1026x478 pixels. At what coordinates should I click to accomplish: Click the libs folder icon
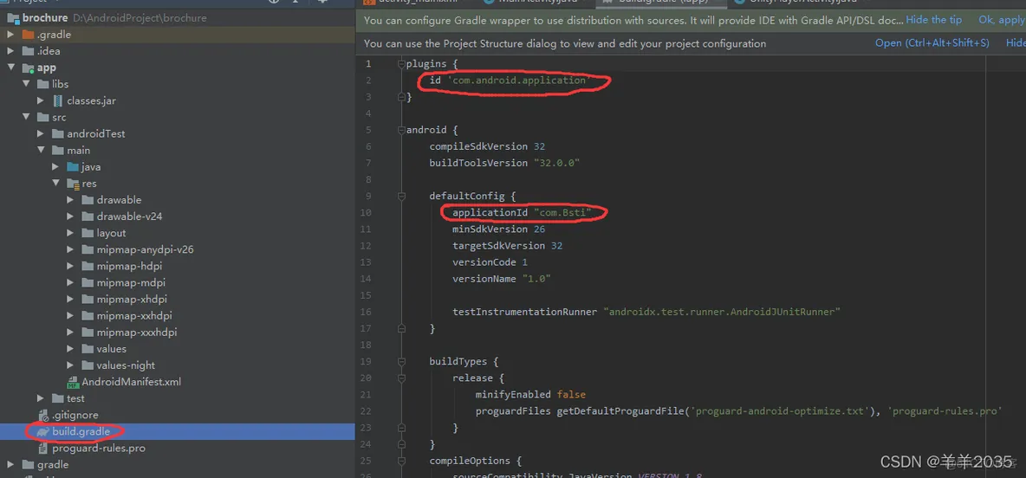pos(42,84)
